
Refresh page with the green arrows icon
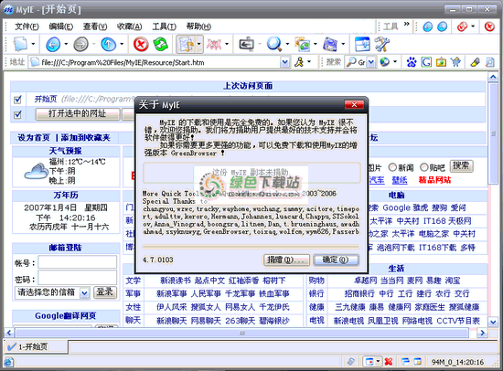click(161, 44)
